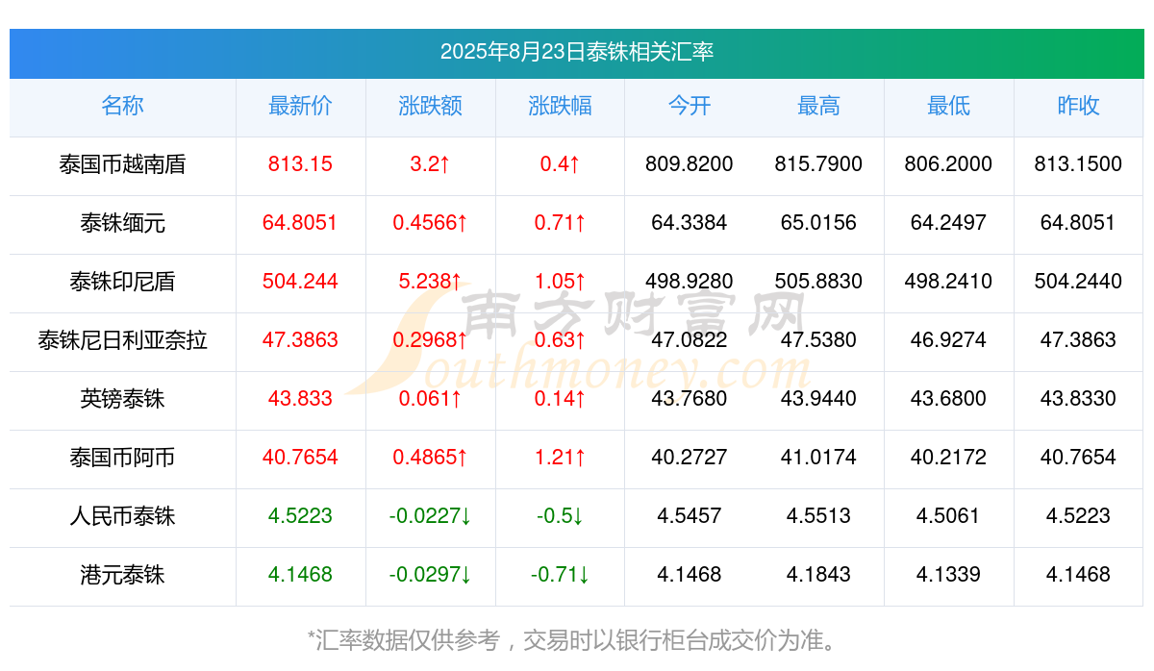Viewport: 1154px width, 671px height.
Task: Click change amount 5.238↑
Action: (x=430, y=282)
